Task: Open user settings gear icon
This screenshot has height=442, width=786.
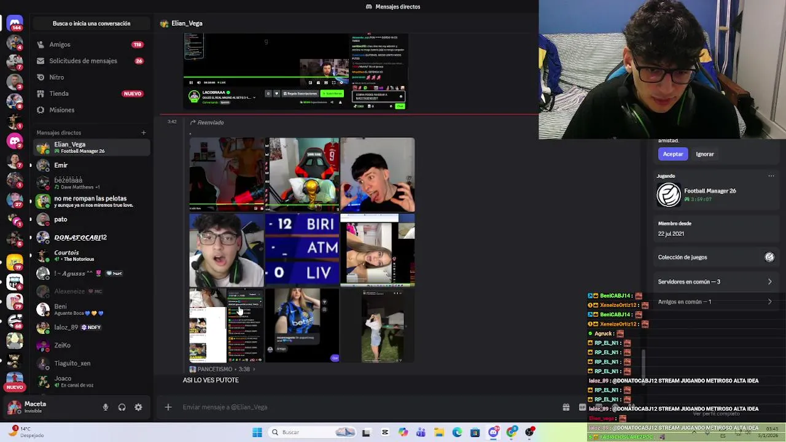Action: [138, 407]
